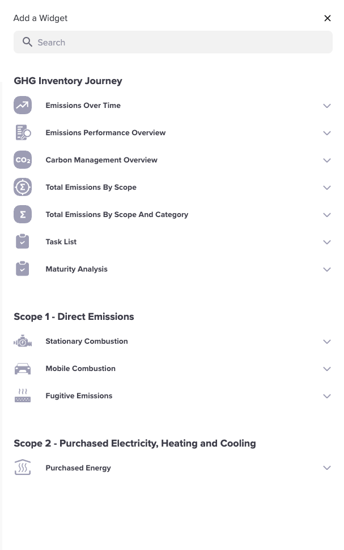Click the circled sigma Total Emissions By Scope icon
Viewport: 344px width, 550px height.
pyautogui.click(x=23, y=187)
